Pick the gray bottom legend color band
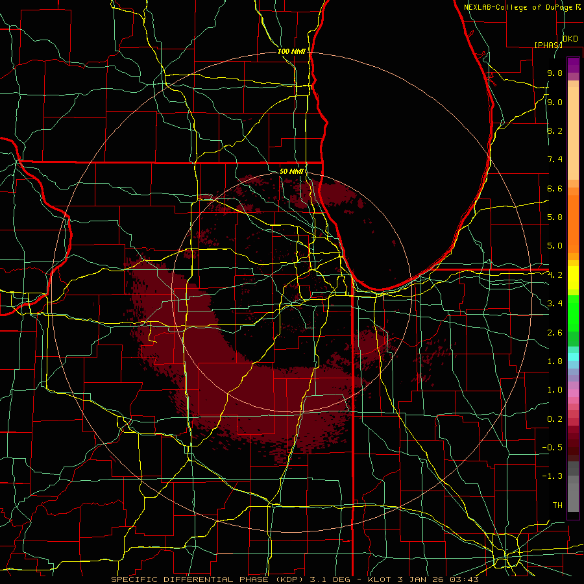 pos(573,499)
